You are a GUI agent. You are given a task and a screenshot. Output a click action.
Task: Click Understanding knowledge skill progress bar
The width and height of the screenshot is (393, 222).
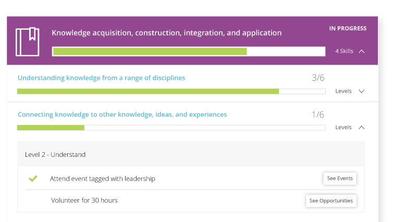click(171, 91)
